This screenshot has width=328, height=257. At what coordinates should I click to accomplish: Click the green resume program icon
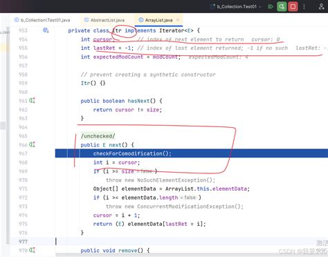(x=271, y=6)
